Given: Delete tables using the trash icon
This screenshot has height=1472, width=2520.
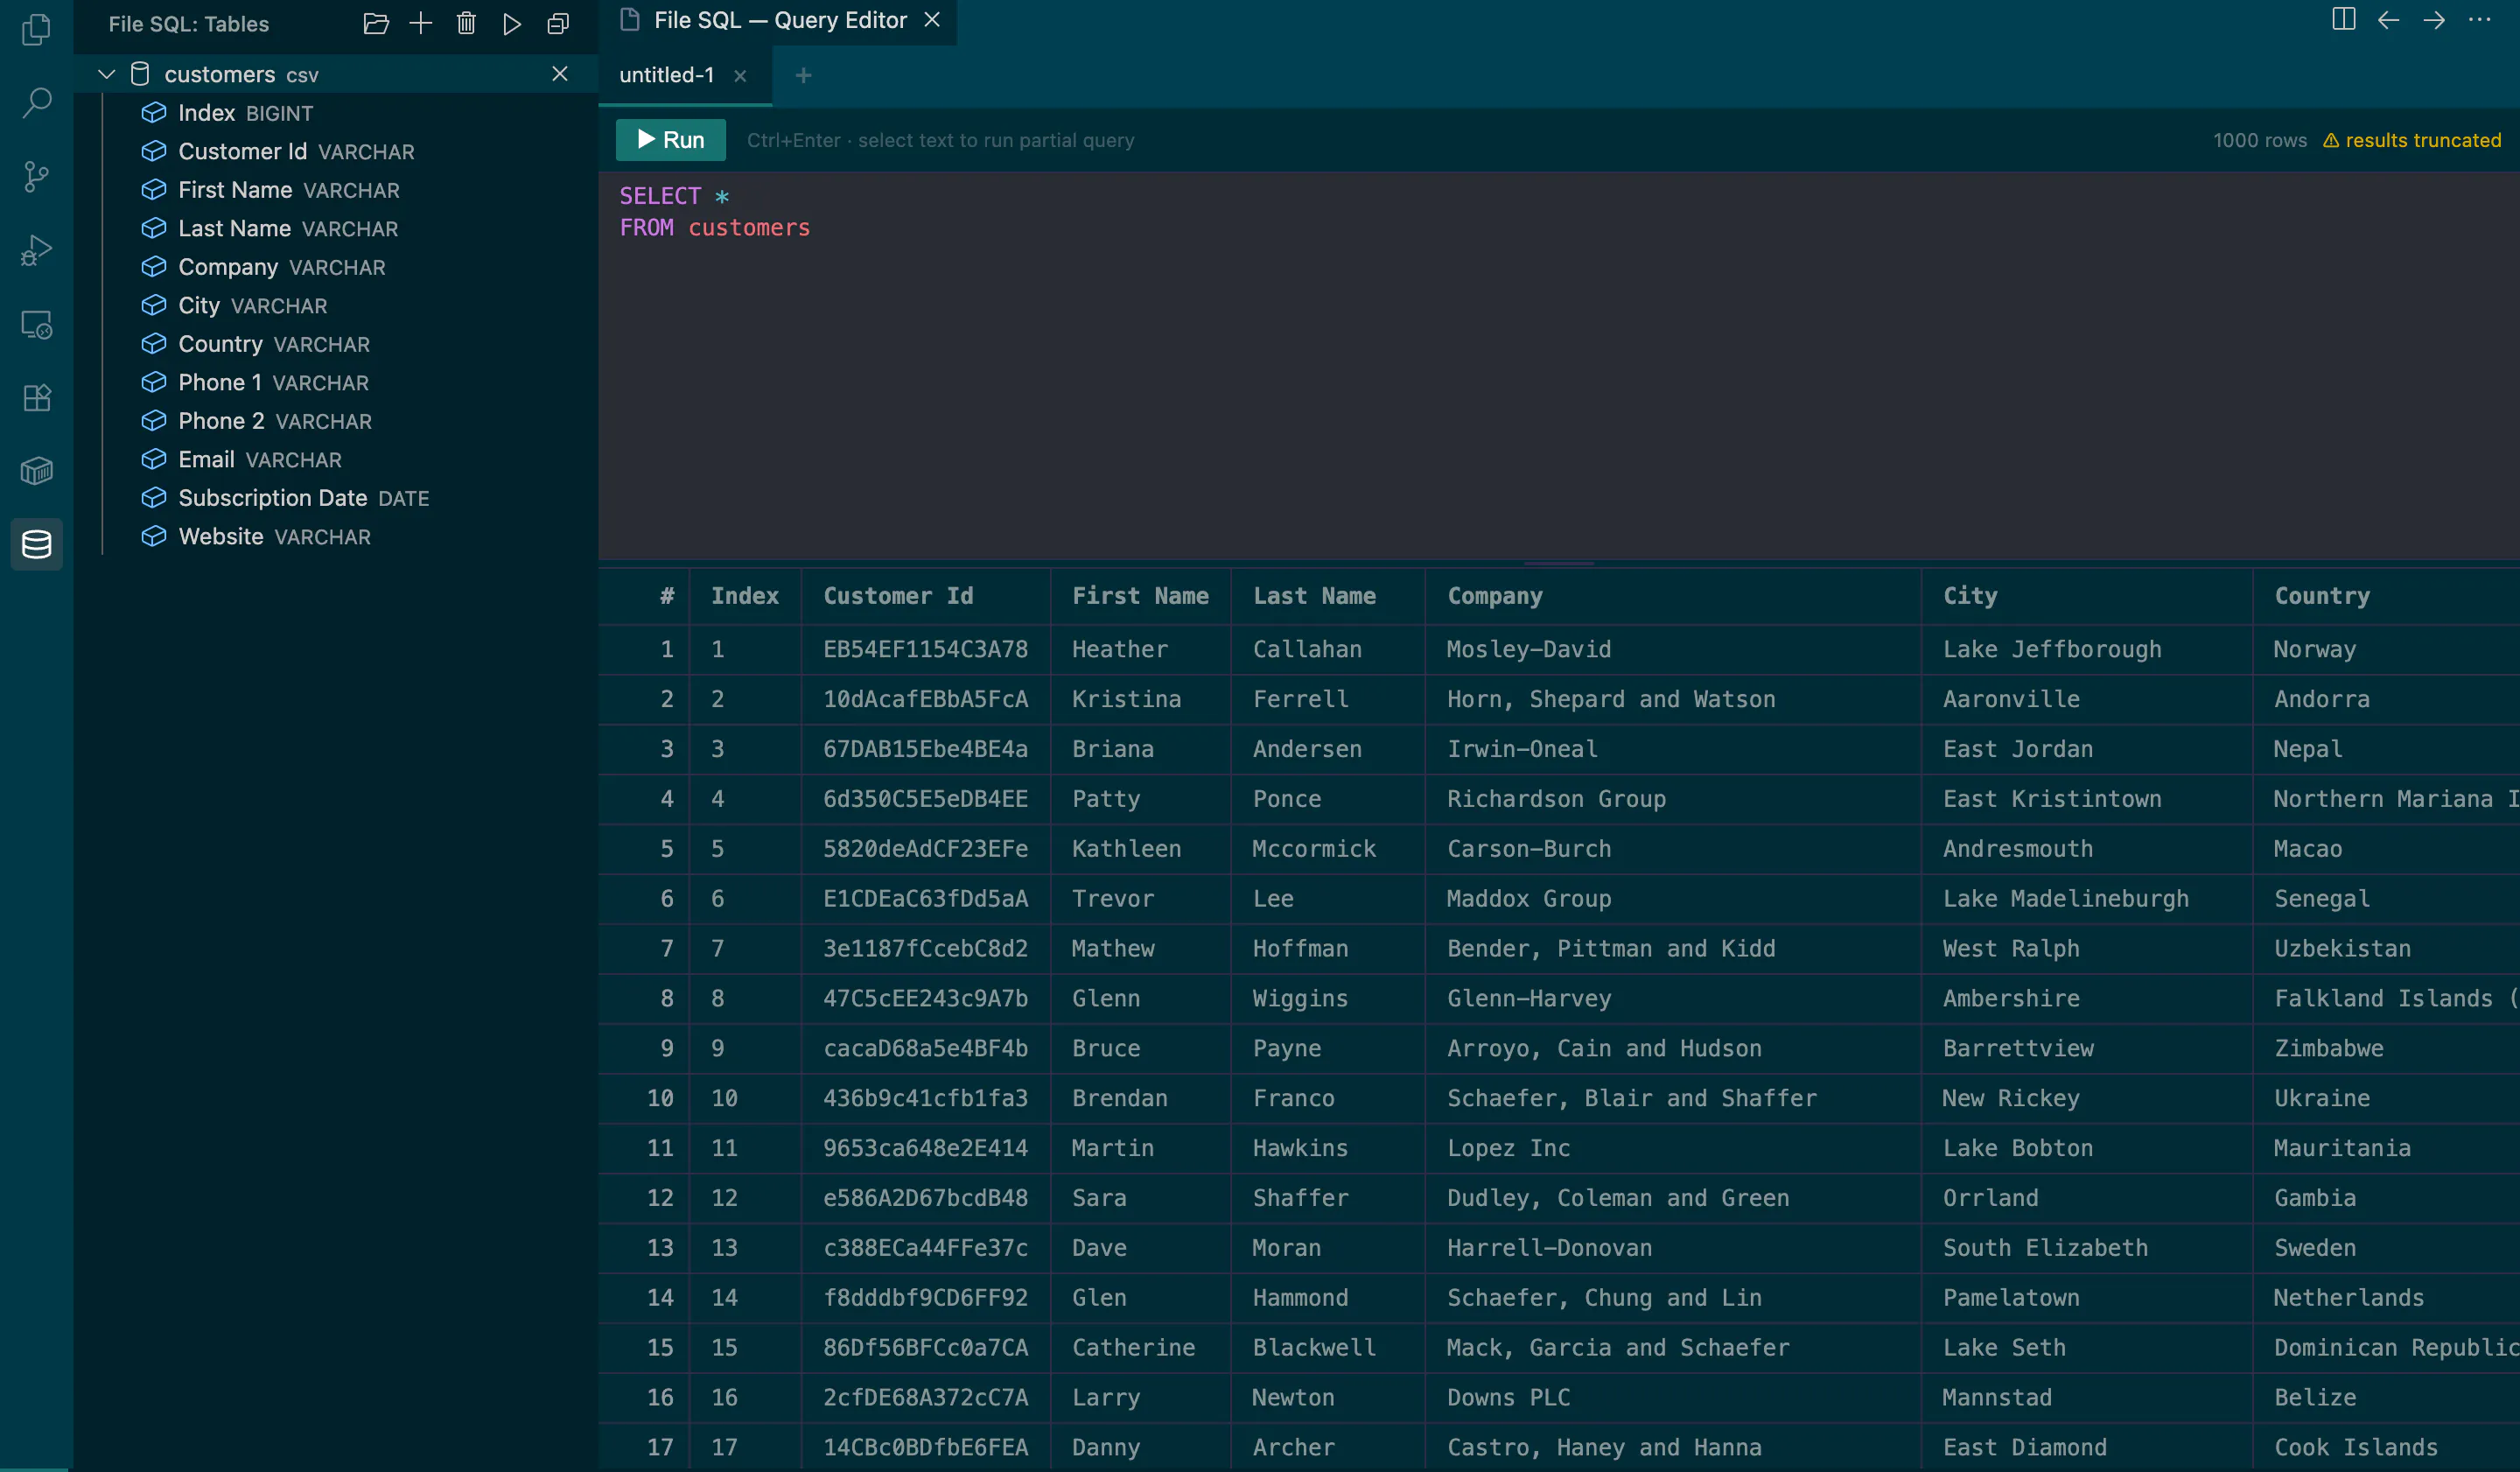Looking at the screenshot, I should click(466, 24).
